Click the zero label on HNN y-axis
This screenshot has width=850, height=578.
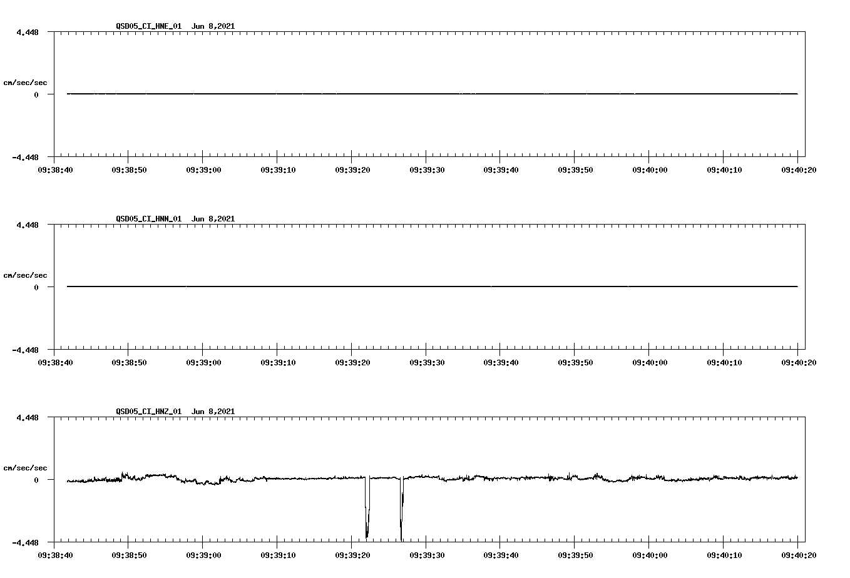click(36, 288)
